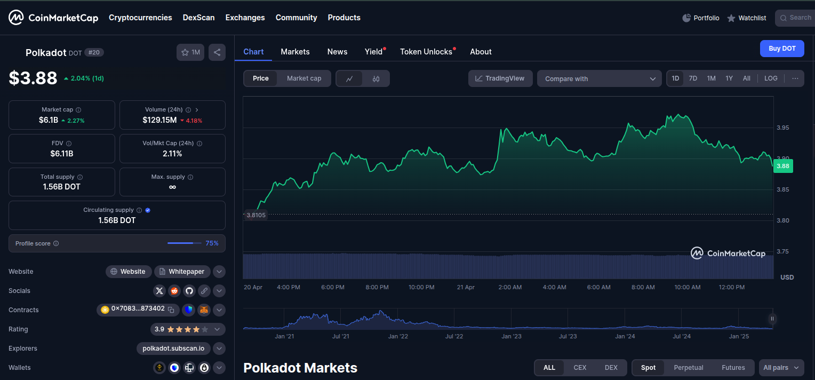Viewport: 815px width, 380px height.
Task: Filter markets by Perpetual
Action: [x=689, y=368]
